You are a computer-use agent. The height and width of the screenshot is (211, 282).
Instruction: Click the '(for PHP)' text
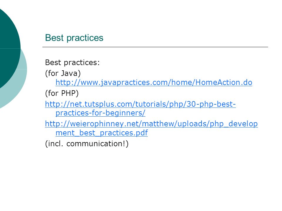[62, 93]
